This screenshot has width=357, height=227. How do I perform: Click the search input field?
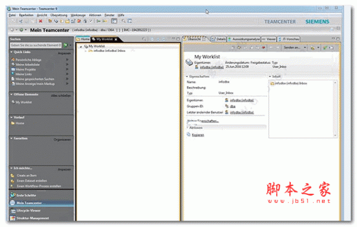pos(36,45)
